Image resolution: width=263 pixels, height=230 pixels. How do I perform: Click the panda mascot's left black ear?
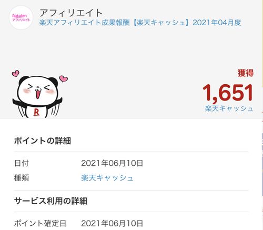click(22, 81)
